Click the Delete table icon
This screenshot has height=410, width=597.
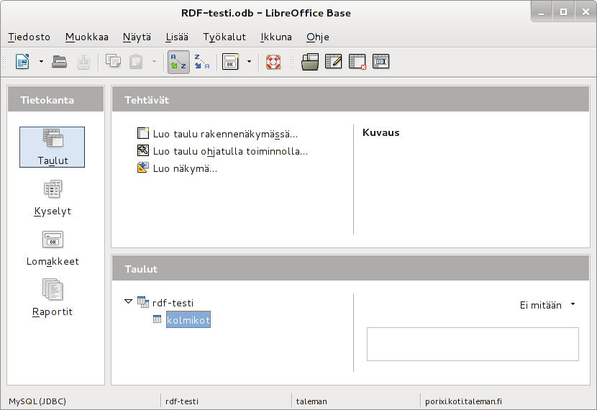[x=357, y=62]
